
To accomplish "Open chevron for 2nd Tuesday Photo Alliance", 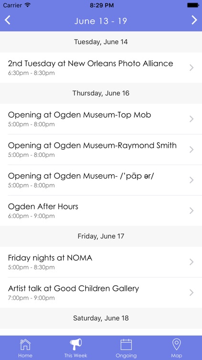I will click(x=191, y=68).
